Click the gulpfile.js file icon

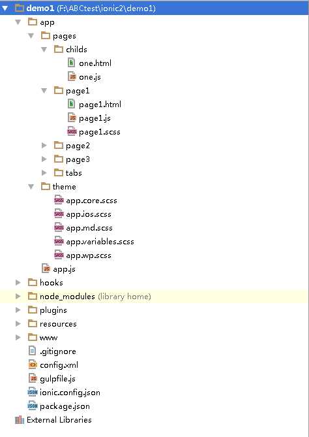click(33, 378)
